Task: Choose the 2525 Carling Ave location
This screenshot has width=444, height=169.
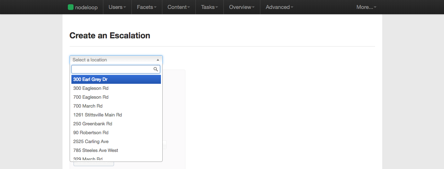Action: tap(116, 142)
